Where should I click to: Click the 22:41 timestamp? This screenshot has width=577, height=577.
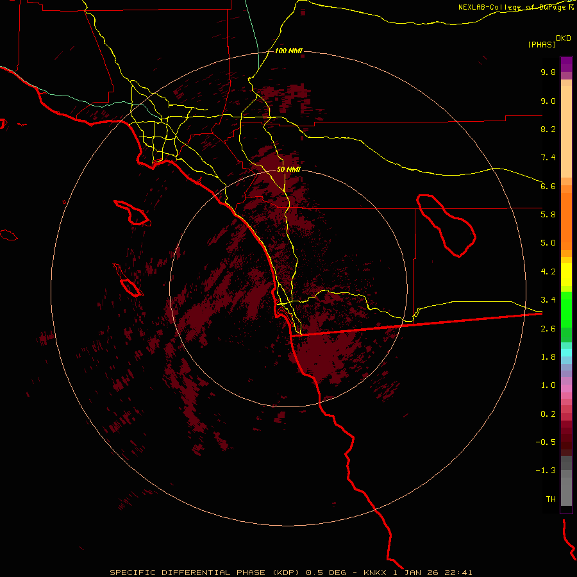[x=458, y=573]
